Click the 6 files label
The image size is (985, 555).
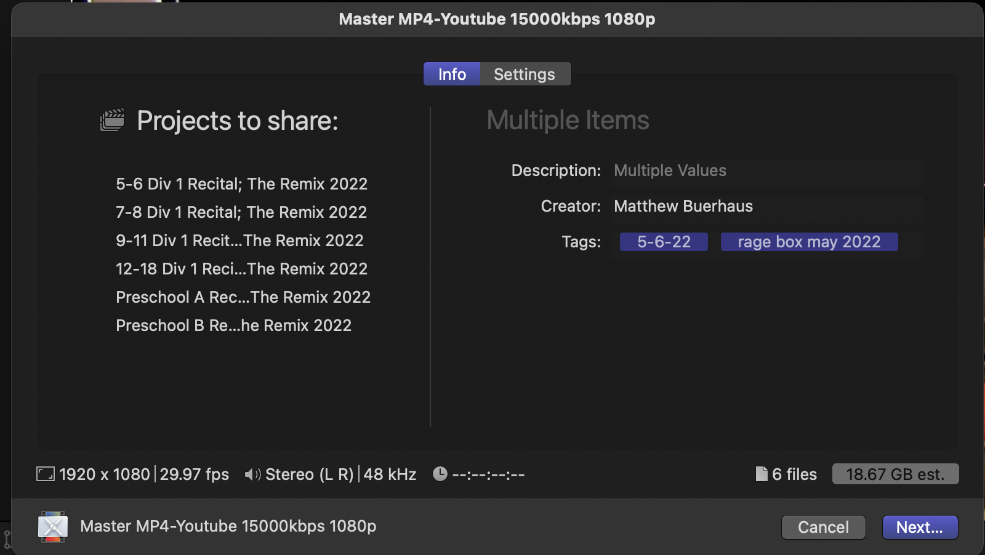click(794, 474)
